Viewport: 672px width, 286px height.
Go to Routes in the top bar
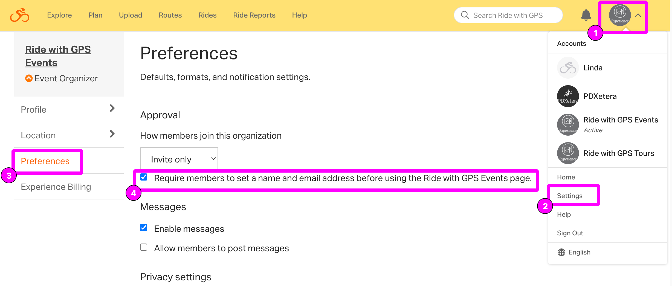(x=170, y=15)
